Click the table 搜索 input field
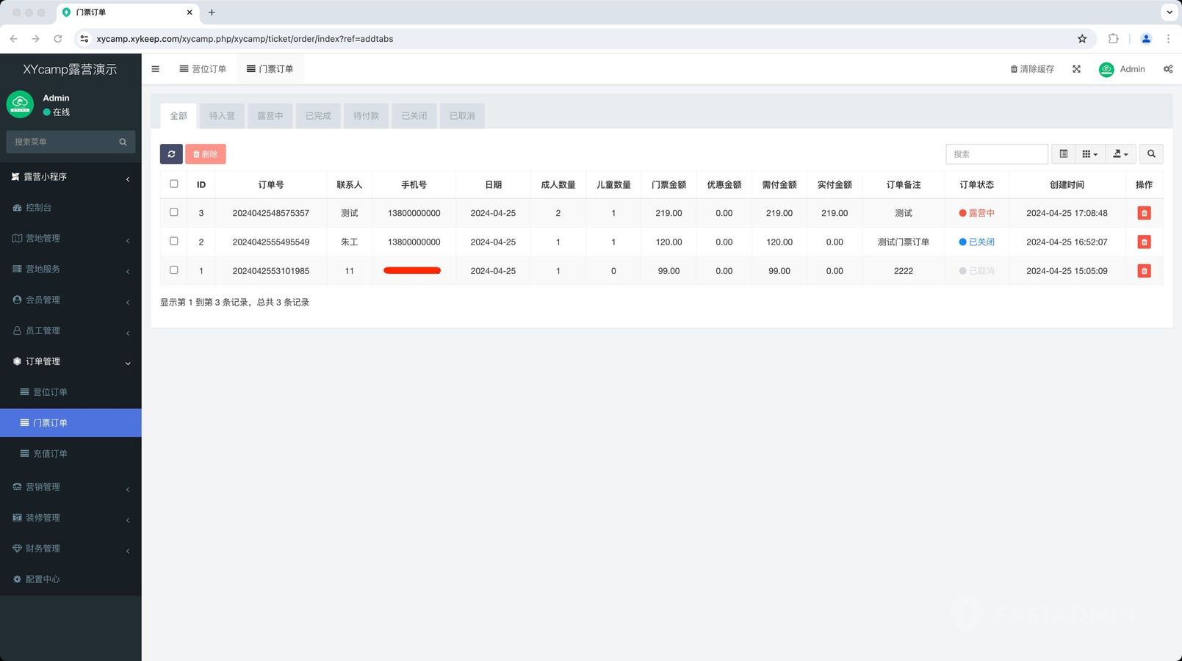The width and height of the screenshot is (1182, 661). click(995, 154)
